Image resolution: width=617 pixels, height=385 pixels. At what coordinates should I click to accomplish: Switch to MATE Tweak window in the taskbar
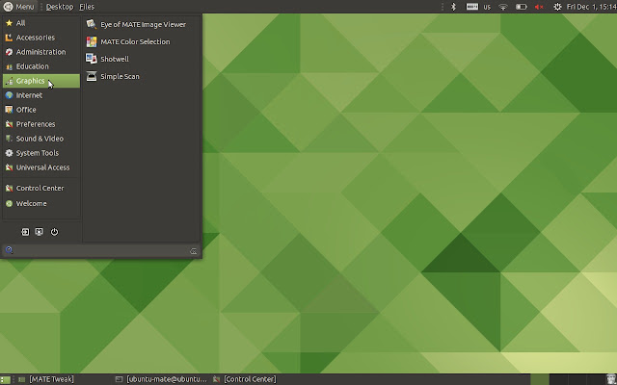click(46, 379)
